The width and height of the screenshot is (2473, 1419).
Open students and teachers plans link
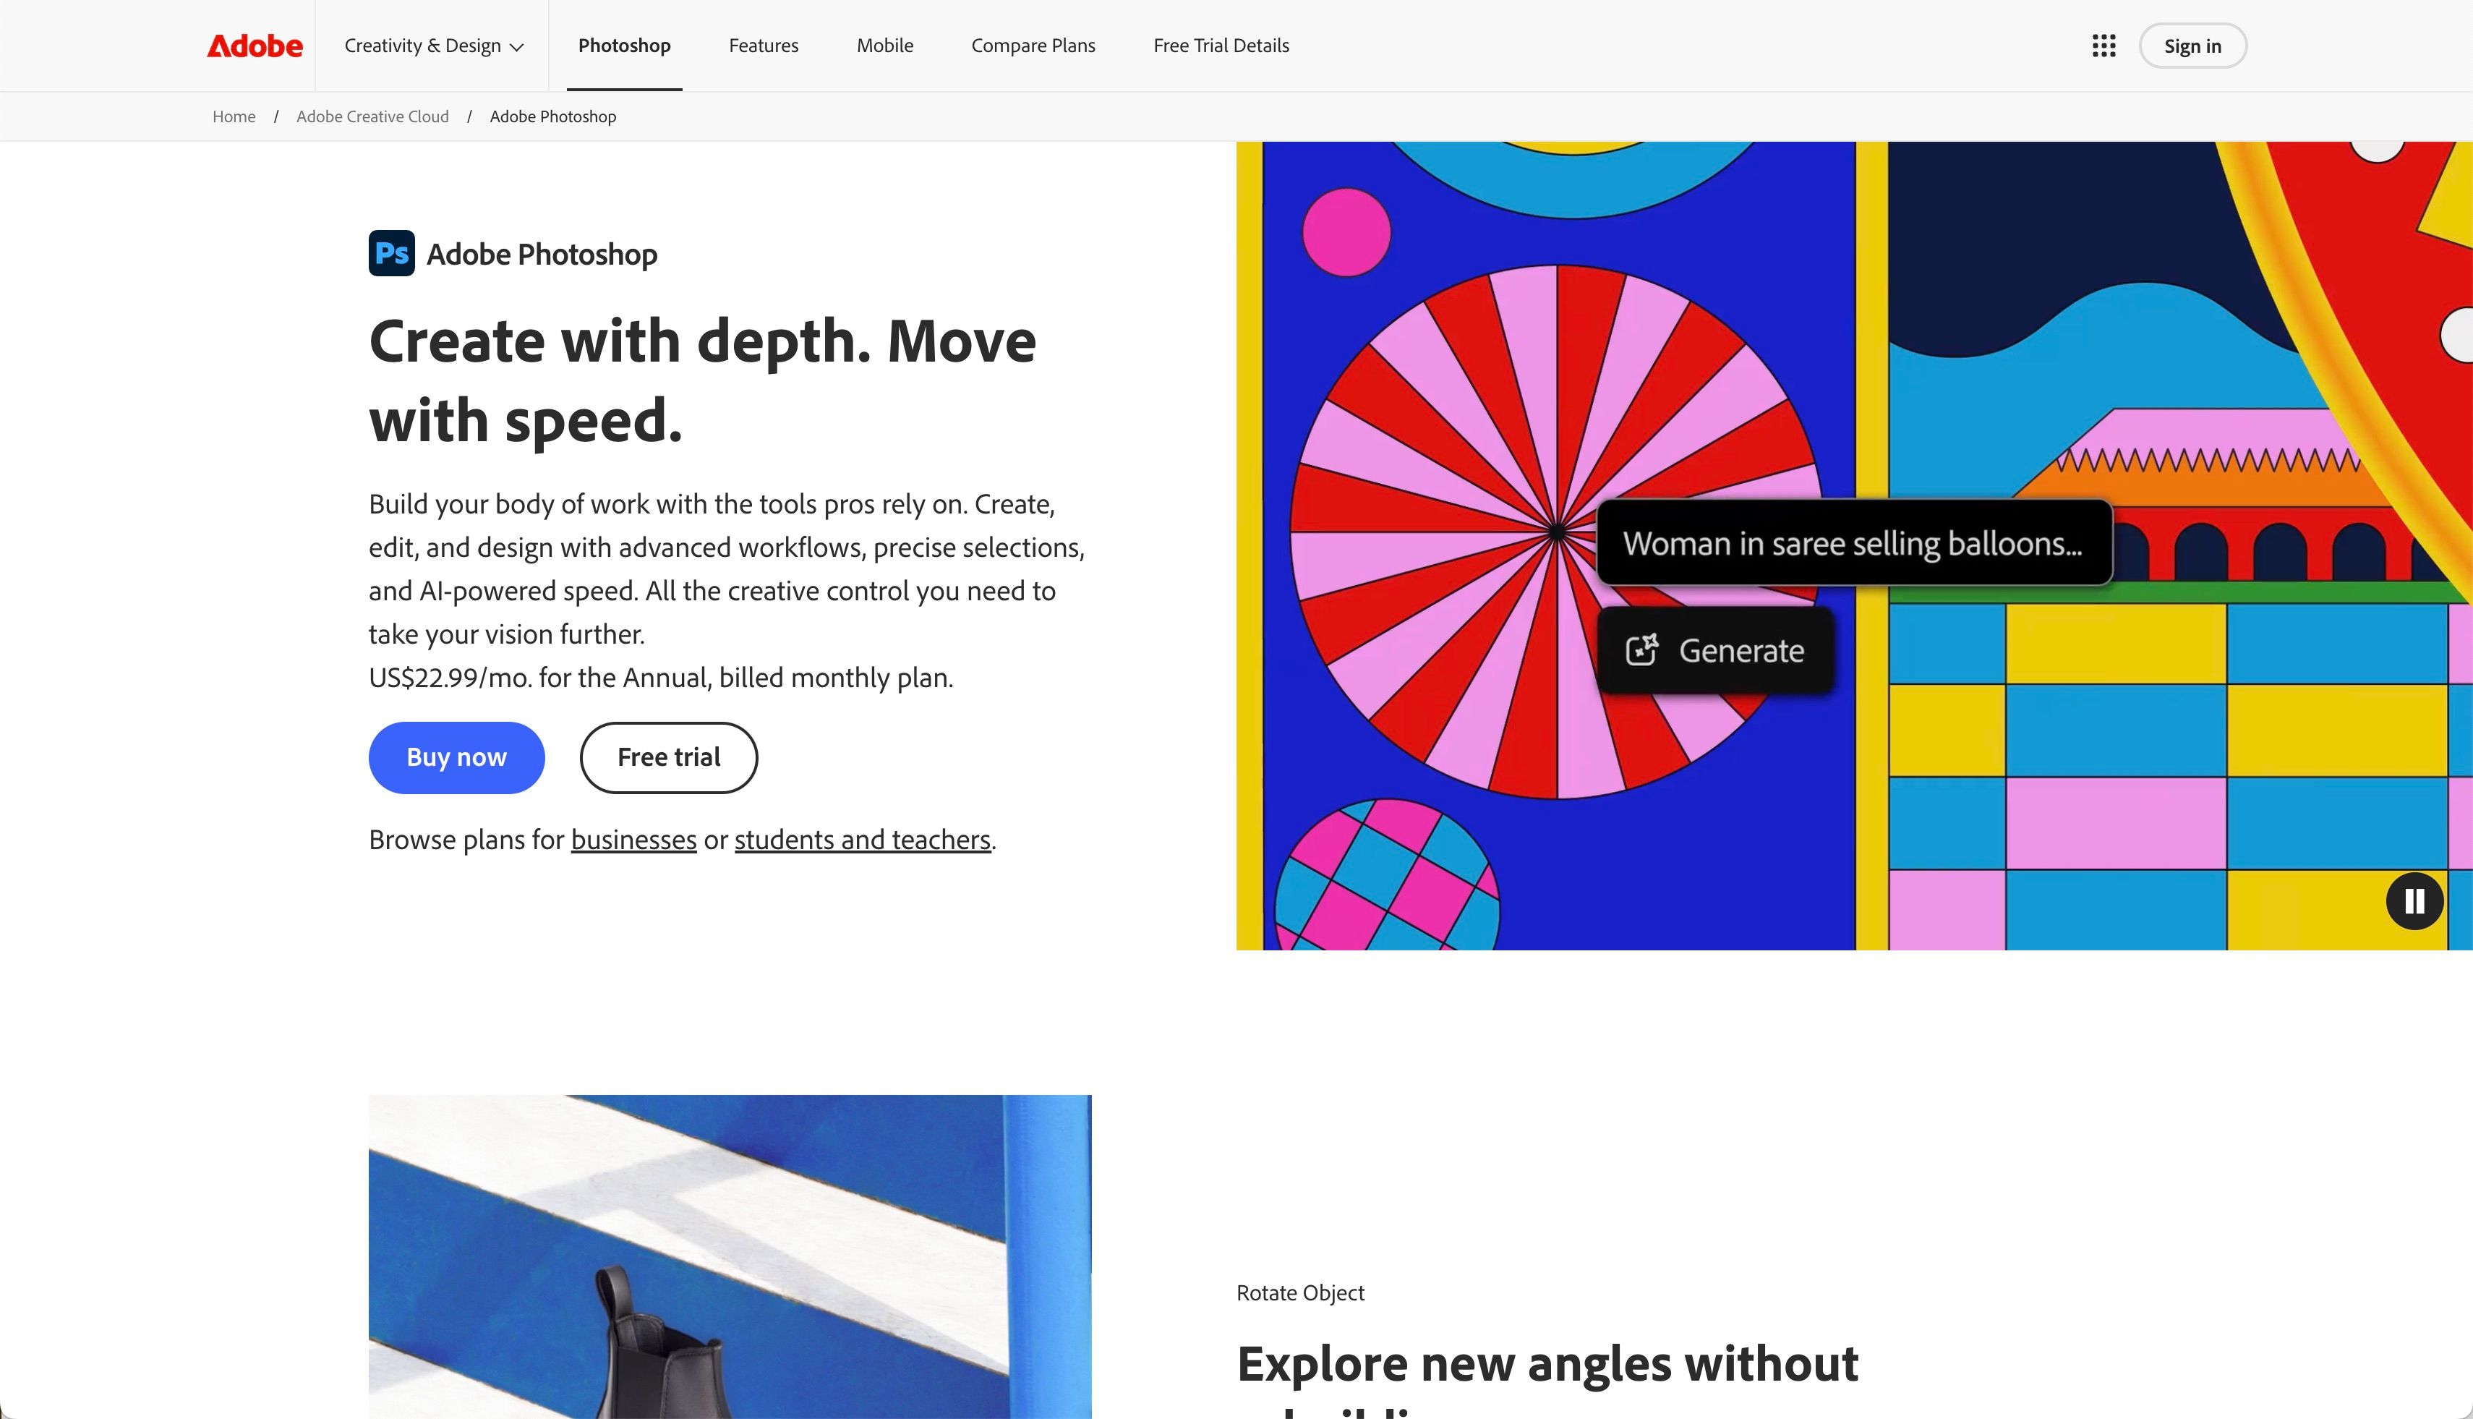tap(863, 840)
